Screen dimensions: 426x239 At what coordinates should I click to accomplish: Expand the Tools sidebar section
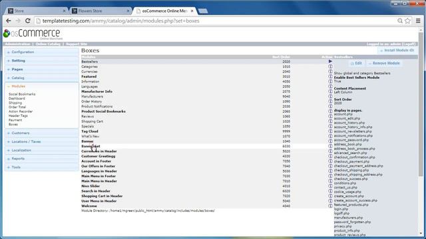click(x=41, y=167)
